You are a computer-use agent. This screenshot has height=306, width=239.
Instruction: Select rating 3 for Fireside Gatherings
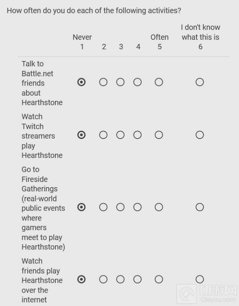point(120,207)
